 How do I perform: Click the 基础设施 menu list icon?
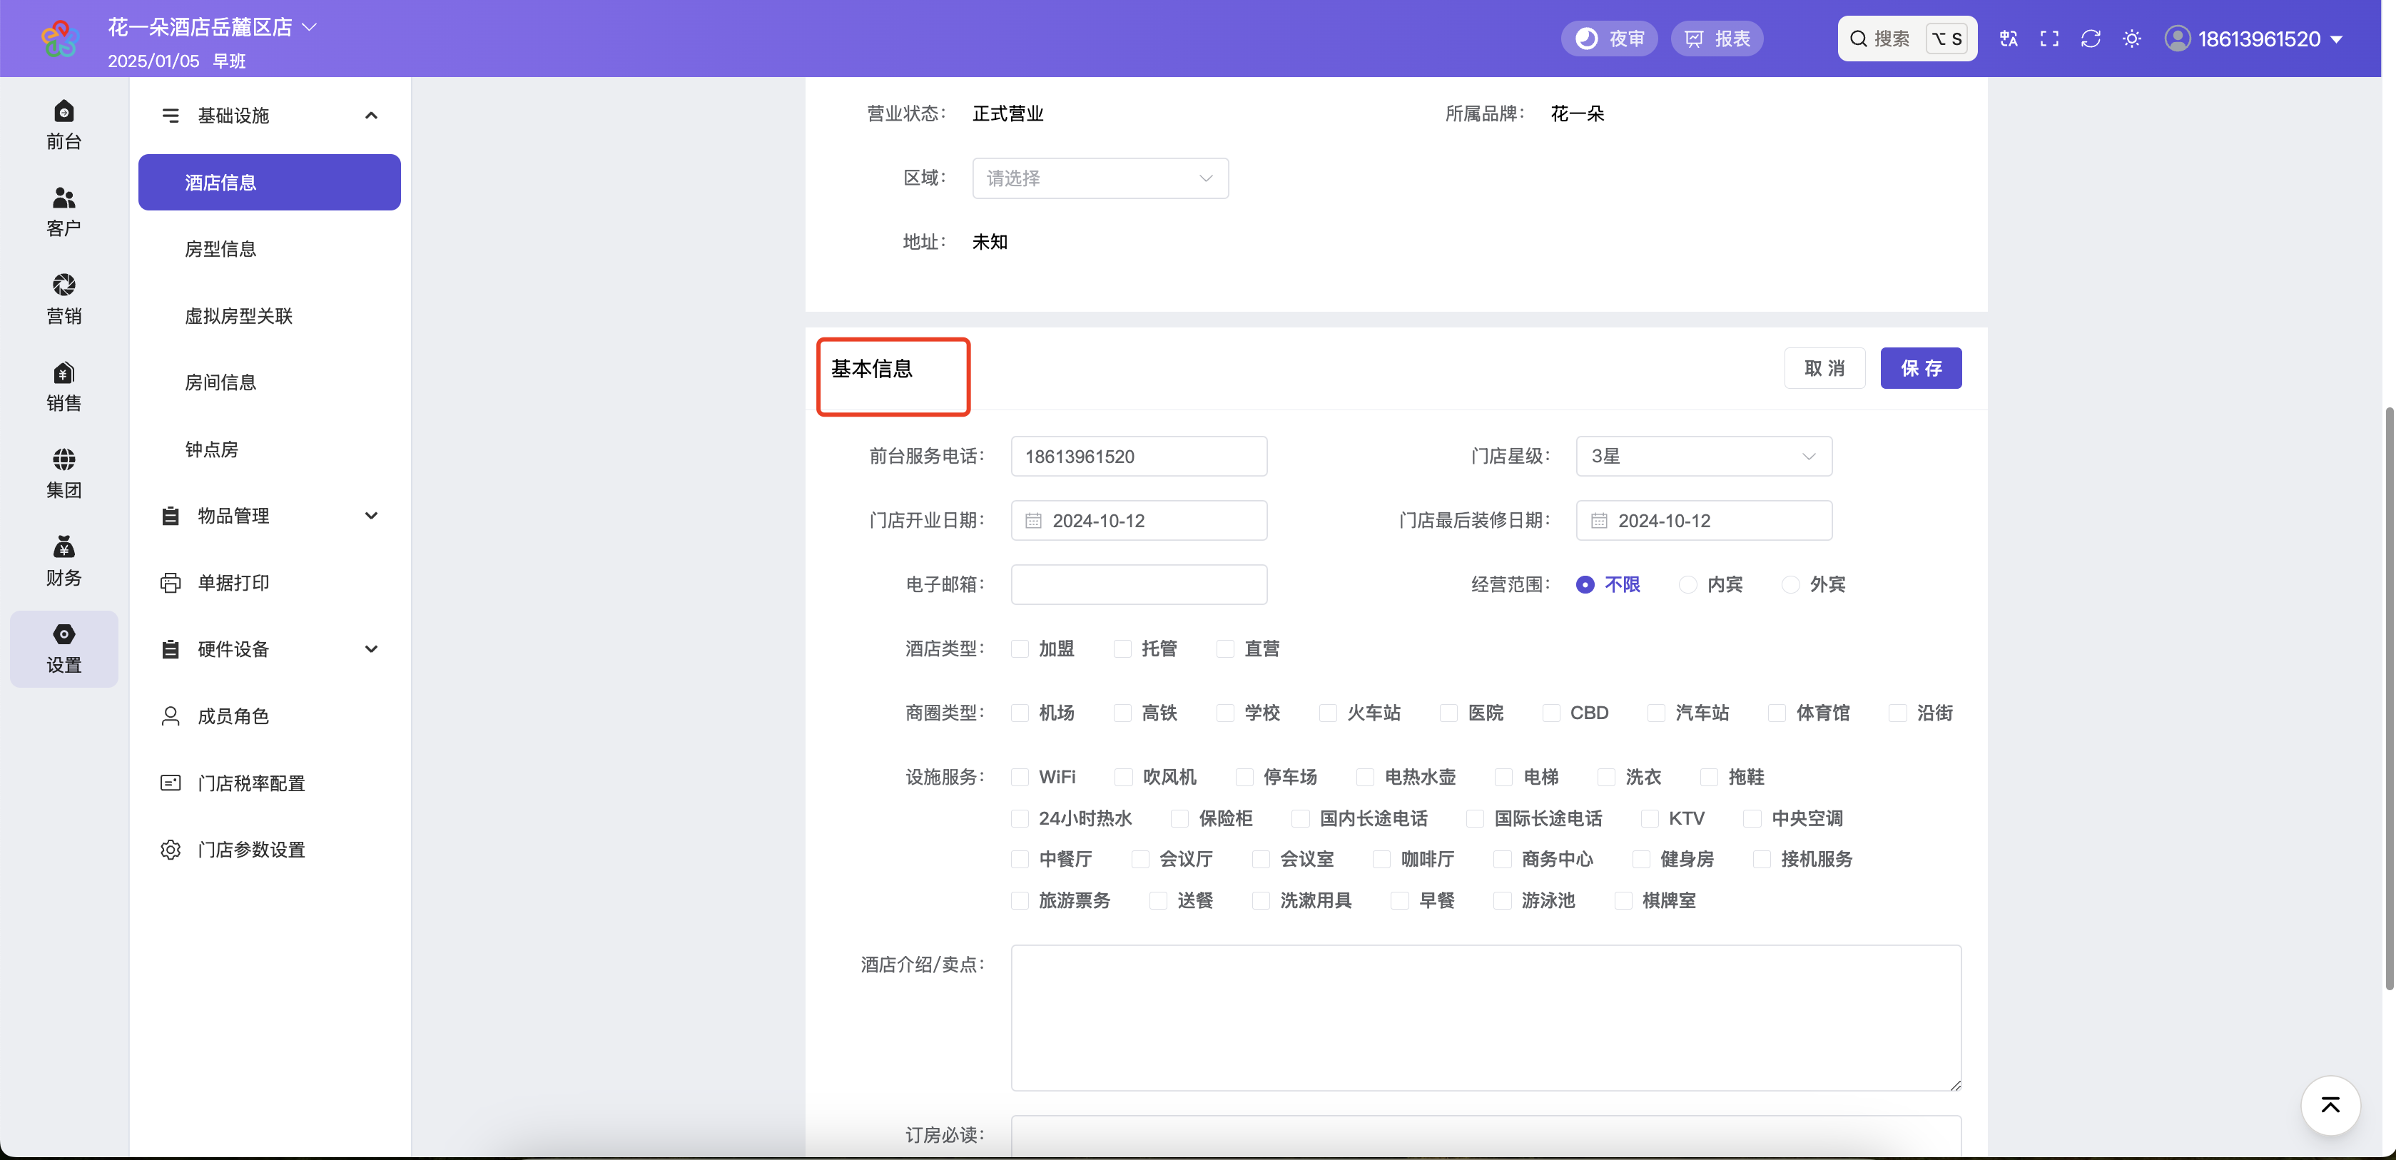[171, 116]
